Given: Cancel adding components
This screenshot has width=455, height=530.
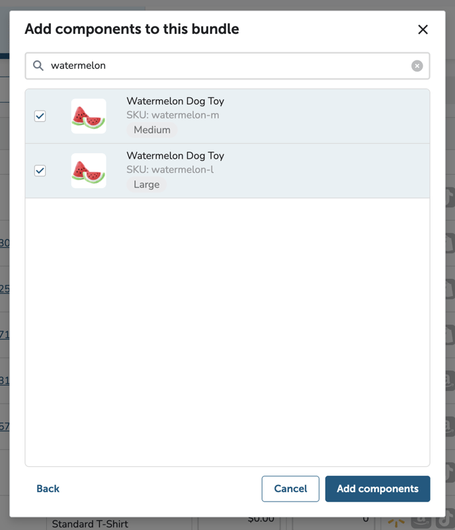Looking at the screenshot, I should [290, 488].
